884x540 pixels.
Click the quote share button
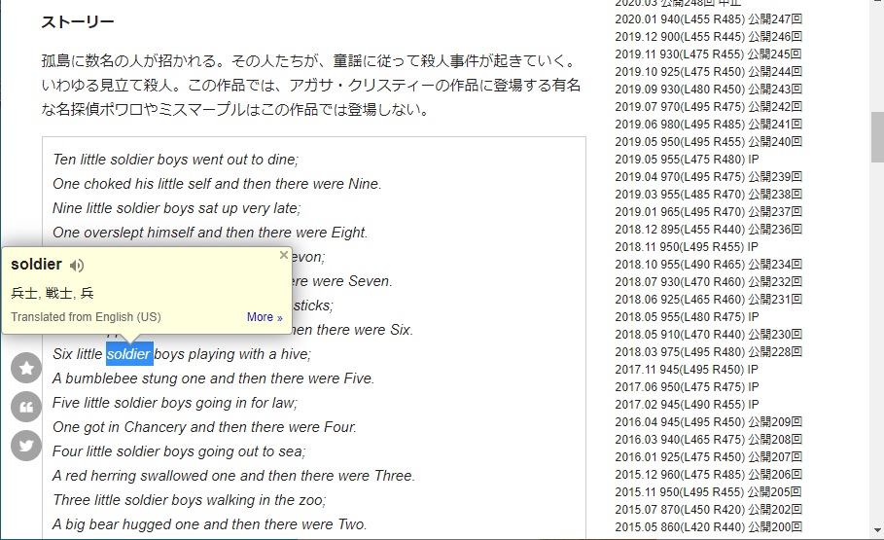point(26,407)
